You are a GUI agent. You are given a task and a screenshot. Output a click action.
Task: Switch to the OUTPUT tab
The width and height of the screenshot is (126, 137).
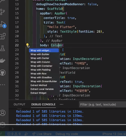(x=19, y=104)
